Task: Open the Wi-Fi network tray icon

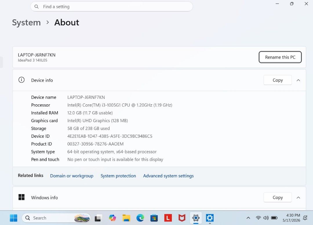Action: 258,218
